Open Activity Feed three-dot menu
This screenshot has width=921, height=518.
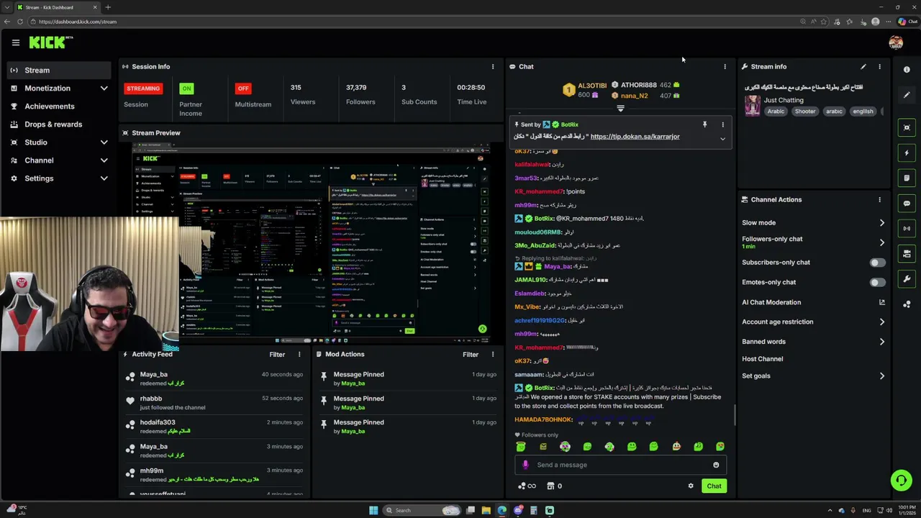(x=299, y=354)
